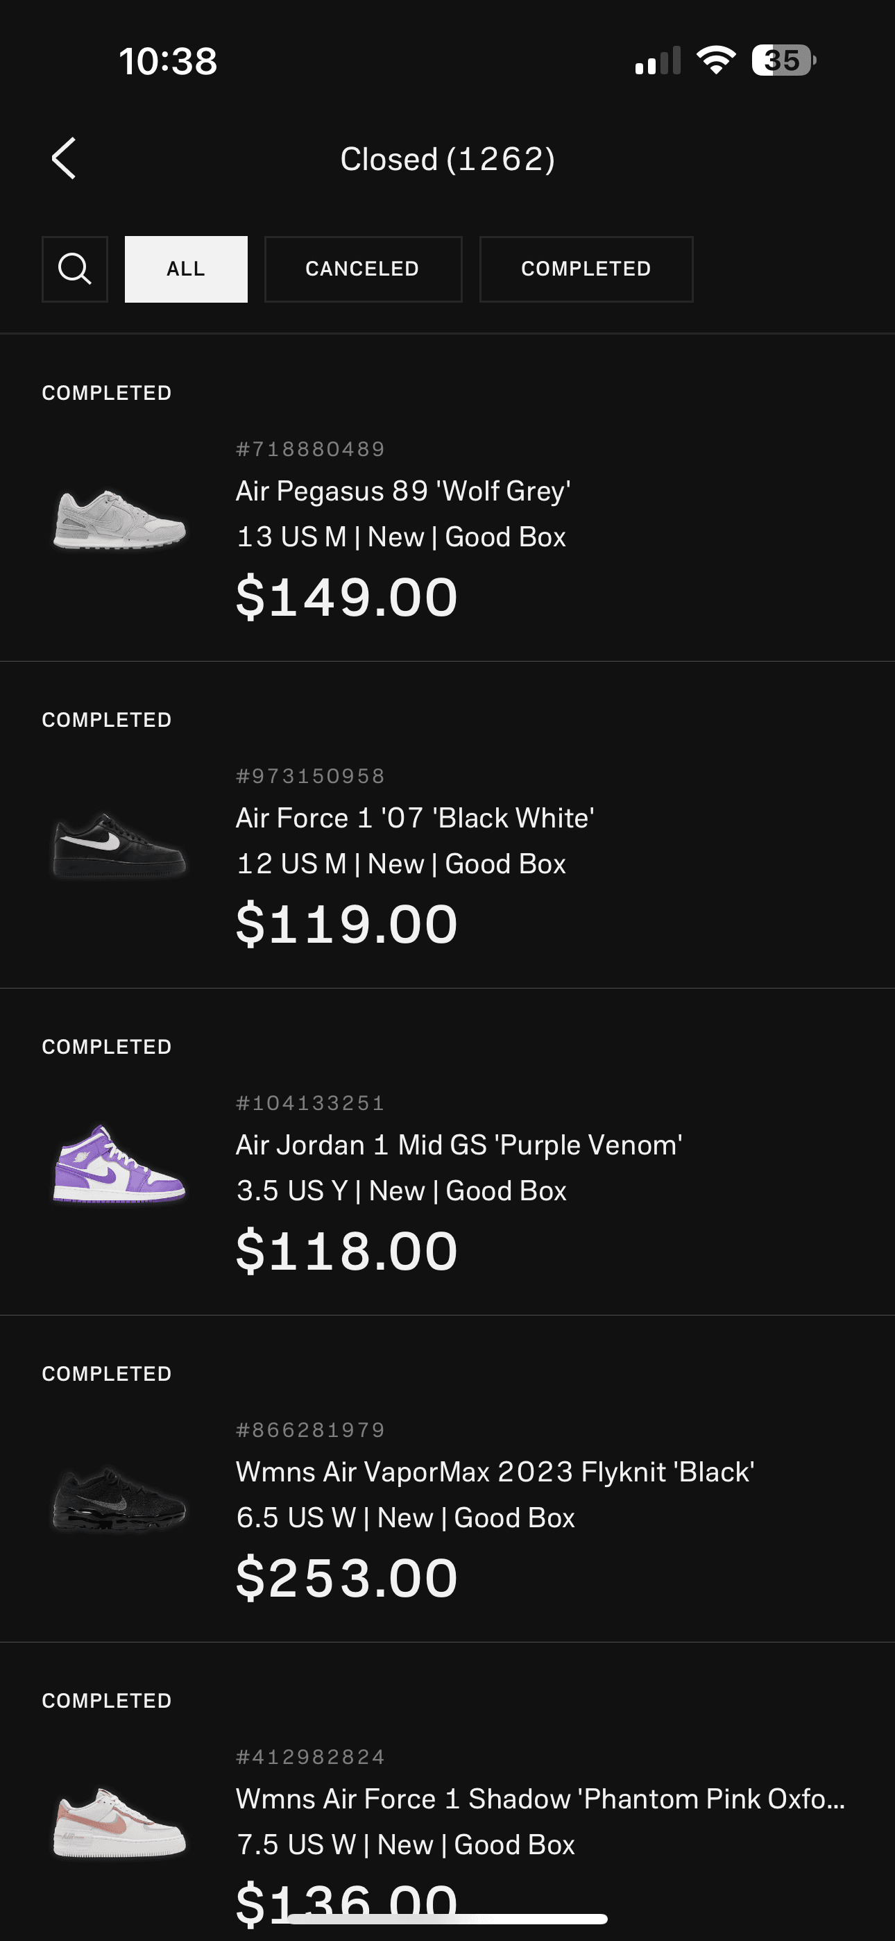Open Wmns Air VaporMax 2023 Flyknit order
The width and height of the screenshot is (895, 1941).
point(447,1479)
